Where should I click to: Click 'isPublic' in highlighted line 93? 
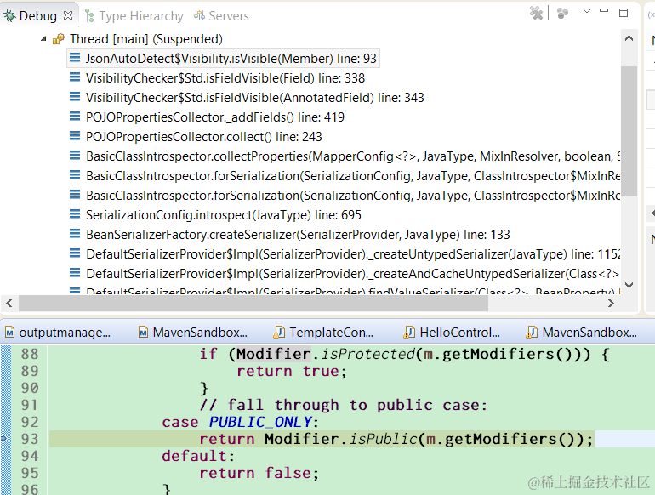tap(384, 439)
